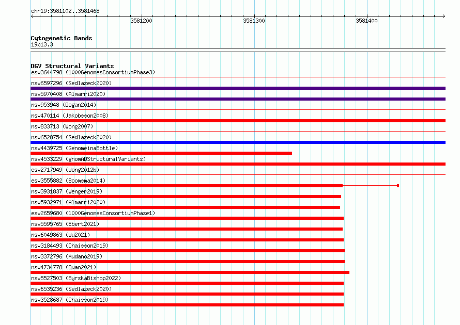Screen dimensions: 460x325
Task: Select the nsv5932971 (Almarri2020) red bar
Action: 185,207
